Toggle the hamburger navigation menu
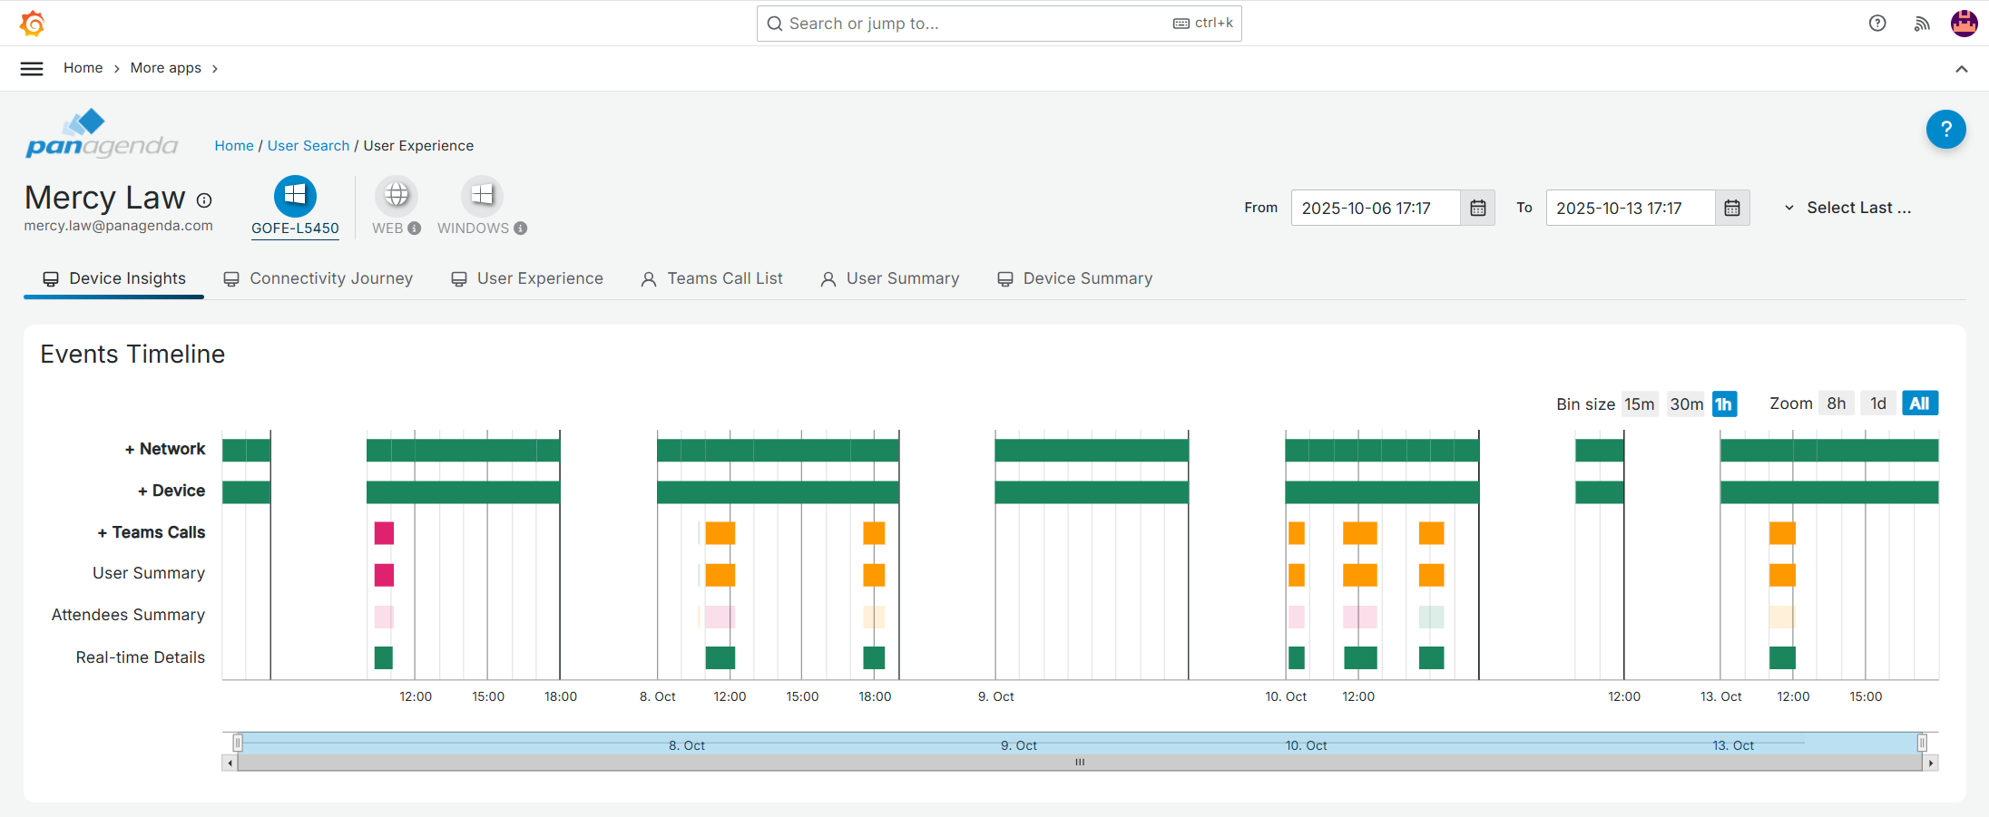 click(32, 69)
